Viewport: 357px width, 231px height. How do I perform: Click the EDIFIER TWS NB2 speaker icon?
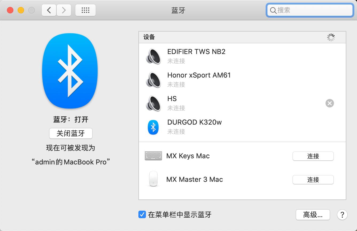(153, 56)
